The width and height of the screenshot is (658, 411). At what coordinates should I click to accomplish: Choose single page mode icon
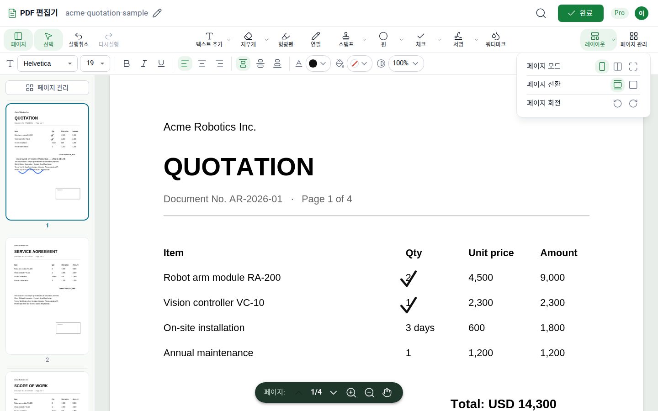click(x=602, y=67)
